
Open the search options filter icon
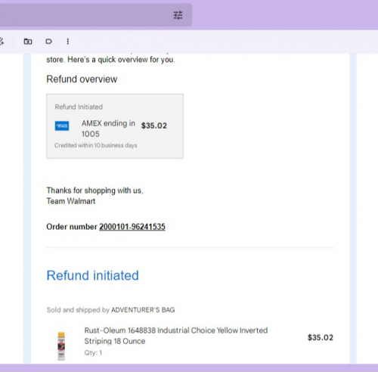pos(178,15)
